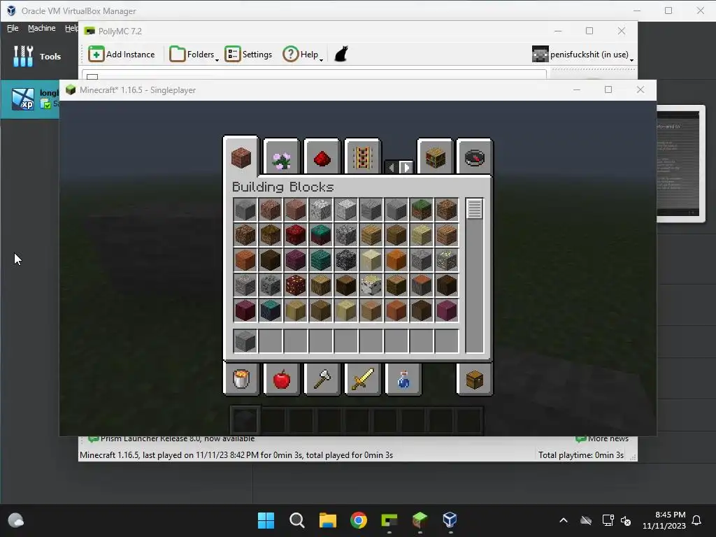Click Add Instance in PollyMC

[x=122, y=55]
